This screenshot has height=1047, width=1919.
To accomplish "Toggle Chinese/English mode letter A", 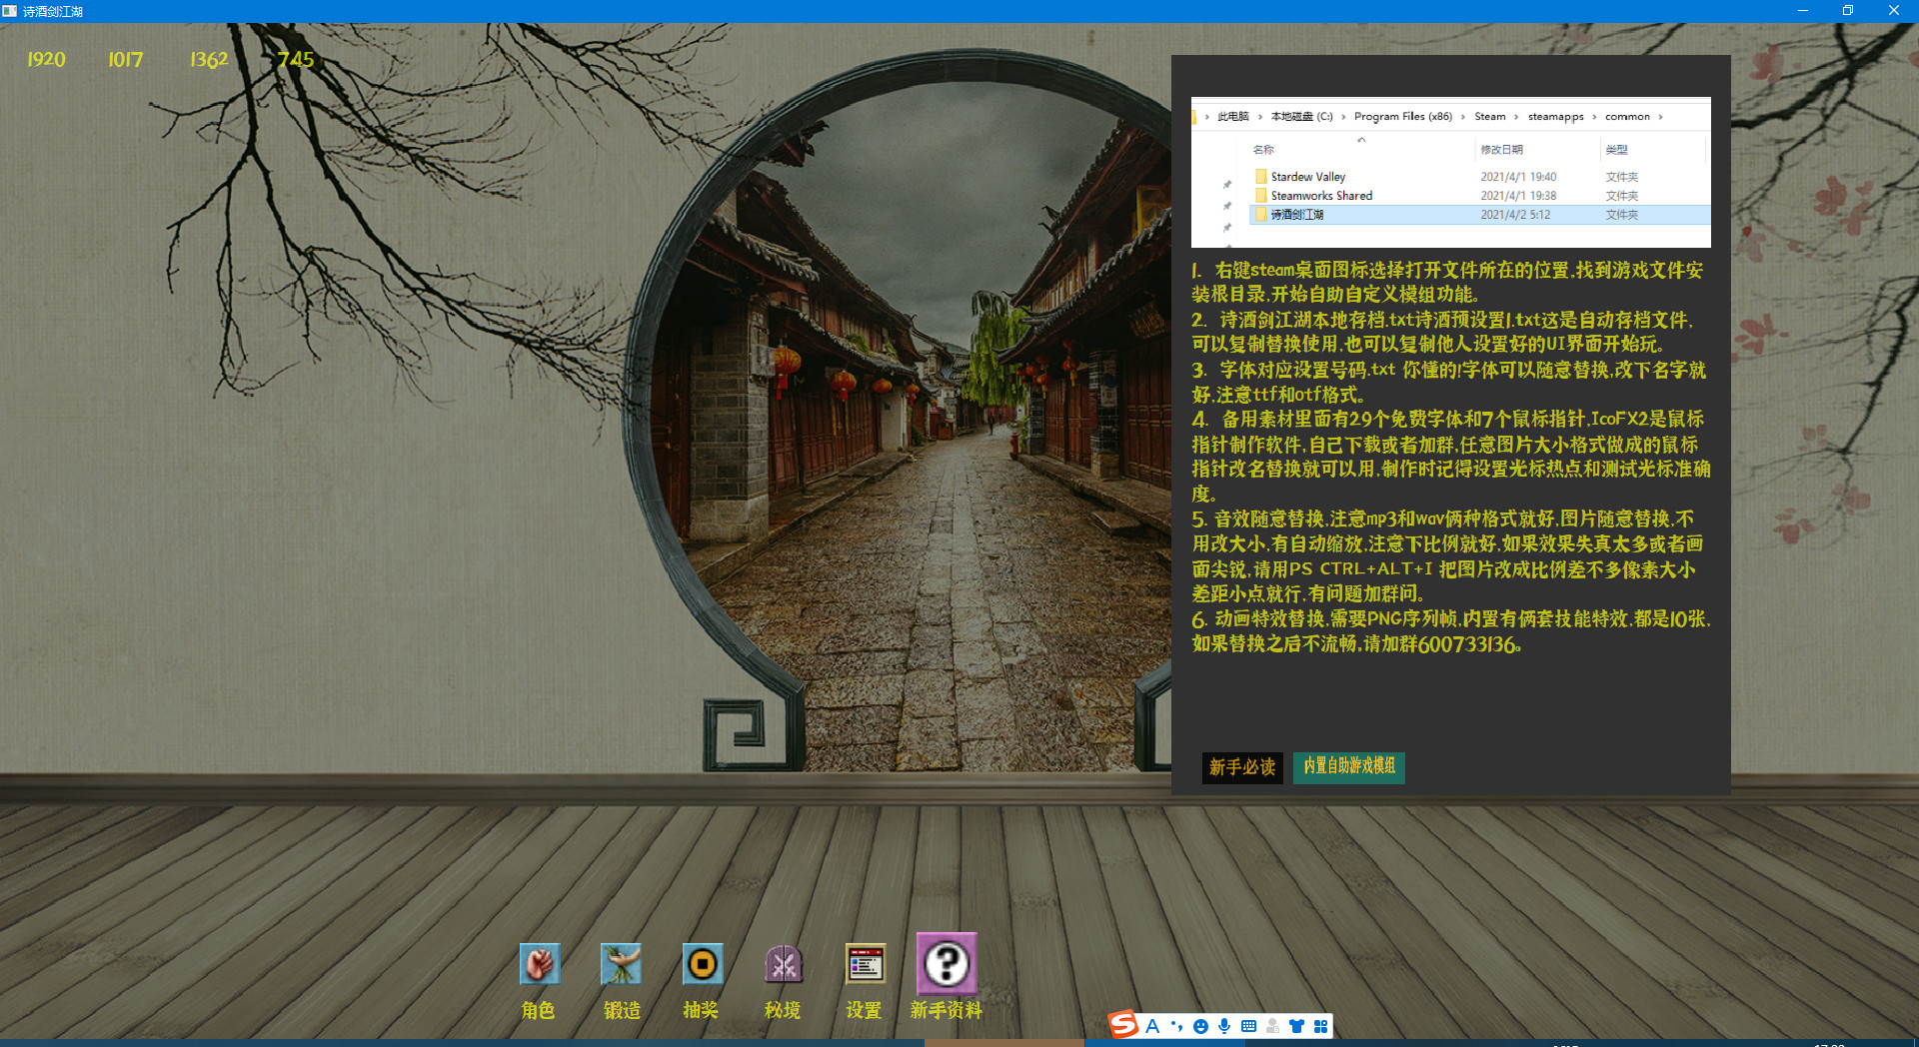I will 1152,1026.
